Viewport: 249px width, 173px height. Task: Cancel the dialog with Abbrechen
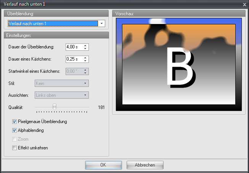click(x=145, y=165)
